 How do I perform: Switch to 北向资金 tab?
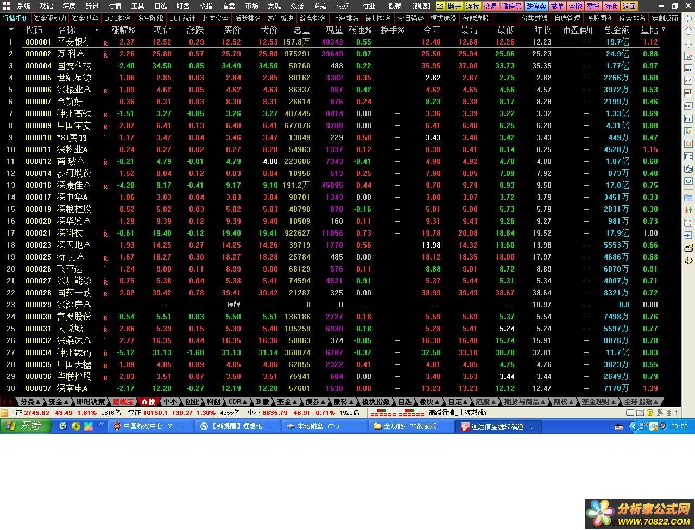[215, 18]
